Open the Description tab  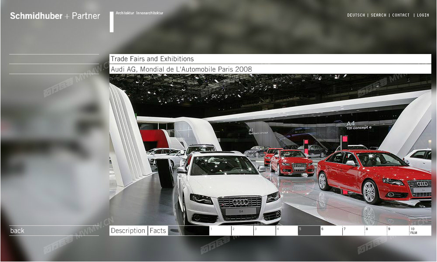pos(128,231)
